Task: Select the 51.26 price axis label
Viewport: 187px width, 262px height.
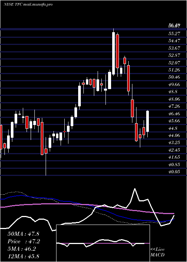Action: click(174, 70)
